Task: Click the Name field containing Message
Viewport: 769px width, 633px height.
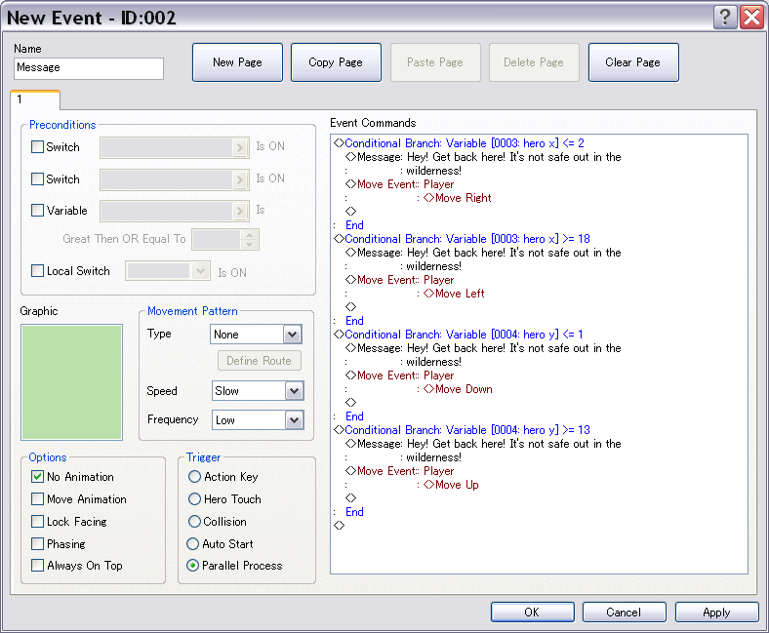Action: pyautogui.click(x=89, y=68)
